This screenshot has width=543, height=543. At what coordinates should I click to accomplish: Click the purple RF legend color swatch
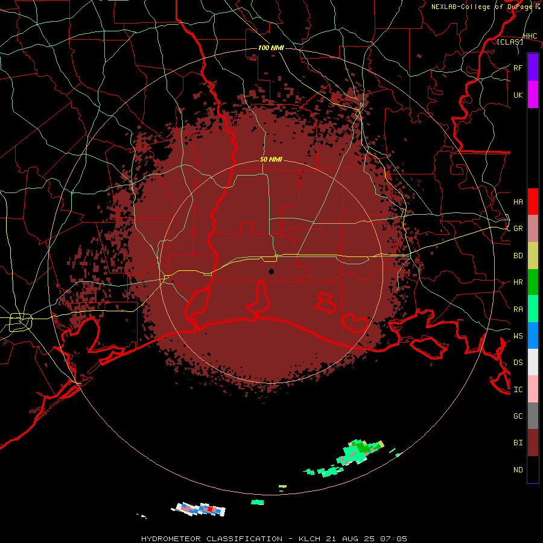[x=533, y=68]
